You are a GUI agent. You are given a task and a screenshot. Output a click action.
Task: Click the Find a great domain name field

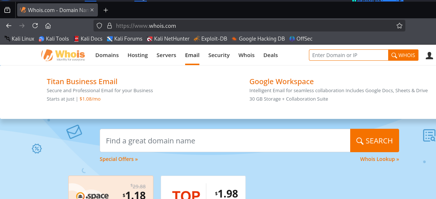tap(225, 140)
